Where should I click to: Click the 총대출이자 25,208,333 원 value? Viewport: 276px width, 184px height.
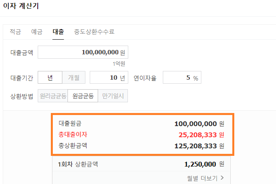201,135
